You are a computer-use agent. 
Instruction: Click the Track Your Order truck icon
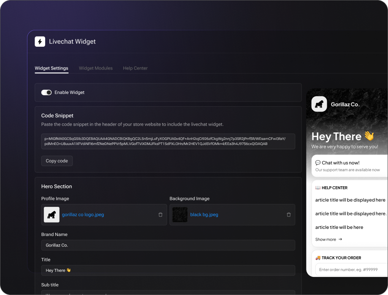point(318,258)
